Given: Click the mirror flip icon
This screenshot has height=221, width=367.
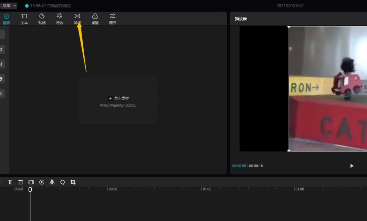Looking at the screenshot, I should 52,182.
